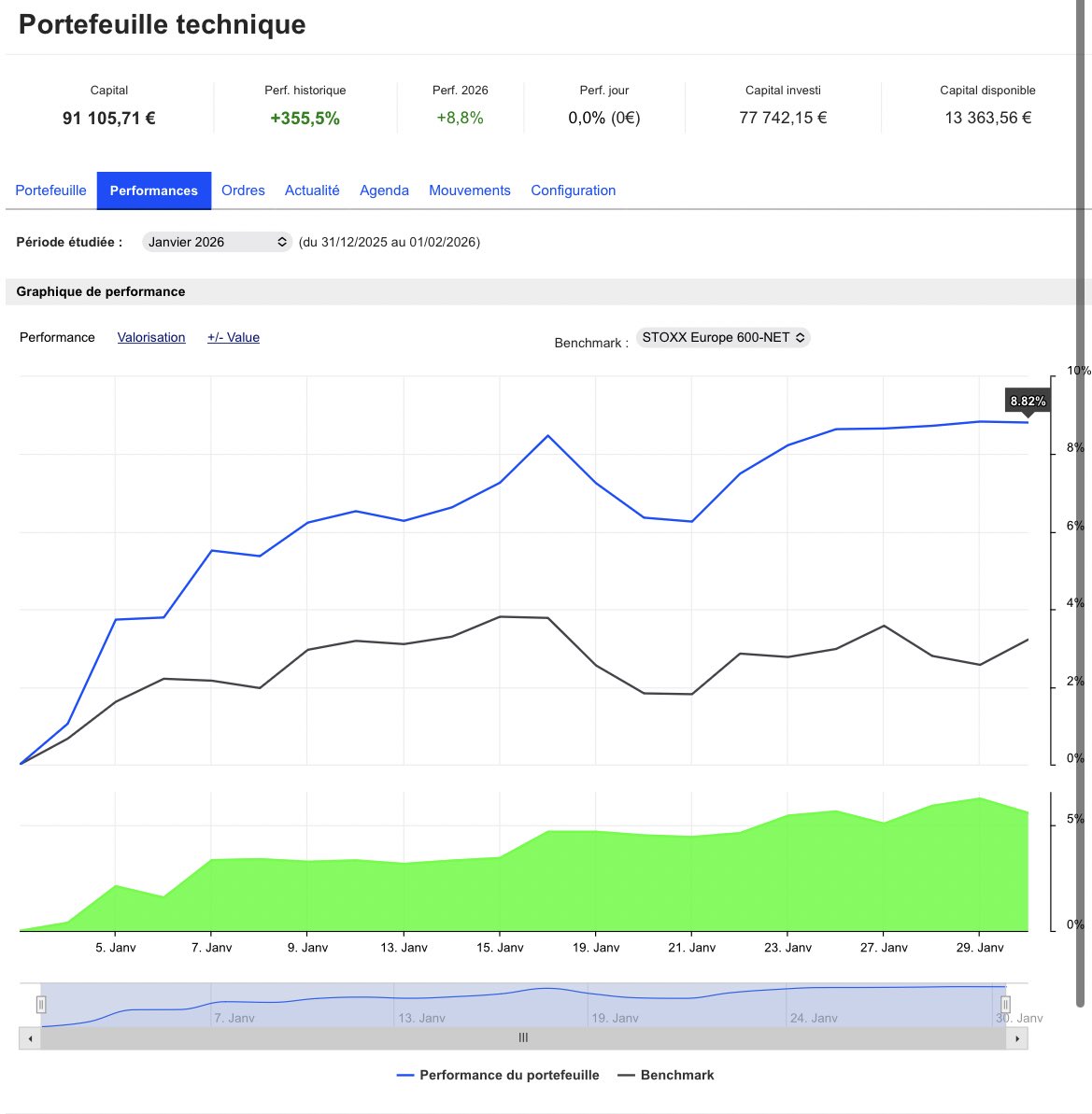Image resolution: width=1092 pixels, height=1114 pixels.
Task: Open the Ordres tab
Action: click(x=243, y=190)
